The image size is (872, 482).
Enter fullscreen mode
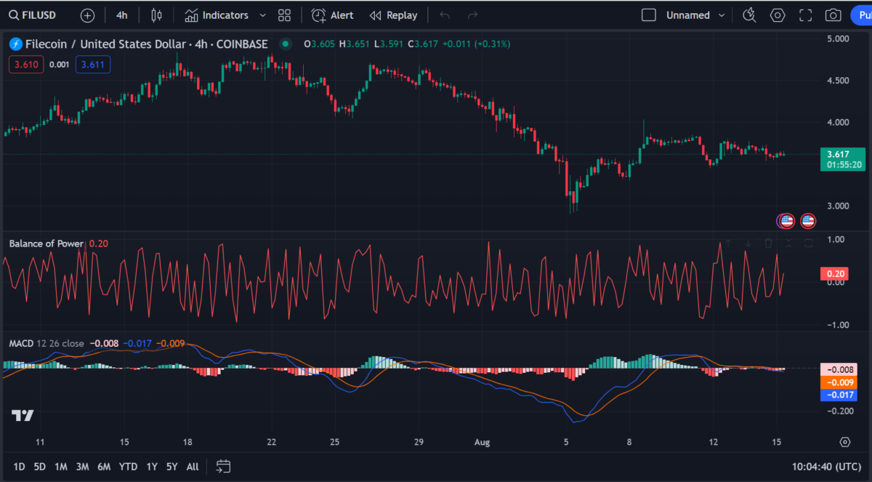pos(805,15)
